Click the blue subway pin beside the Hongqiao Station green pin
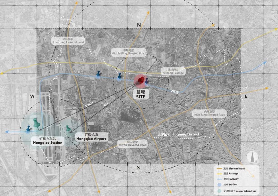The width and height of the screenshot is (278, 196). pos(28,129)
